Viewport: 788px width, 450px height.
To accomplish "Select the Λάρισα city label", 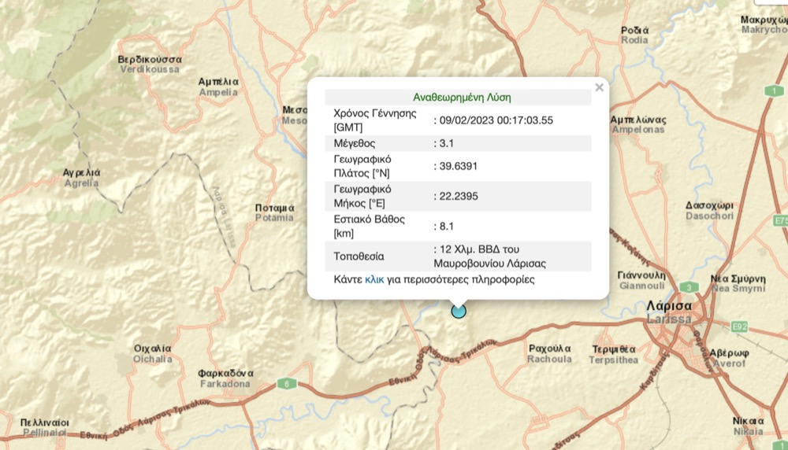I will pos(668,306).
